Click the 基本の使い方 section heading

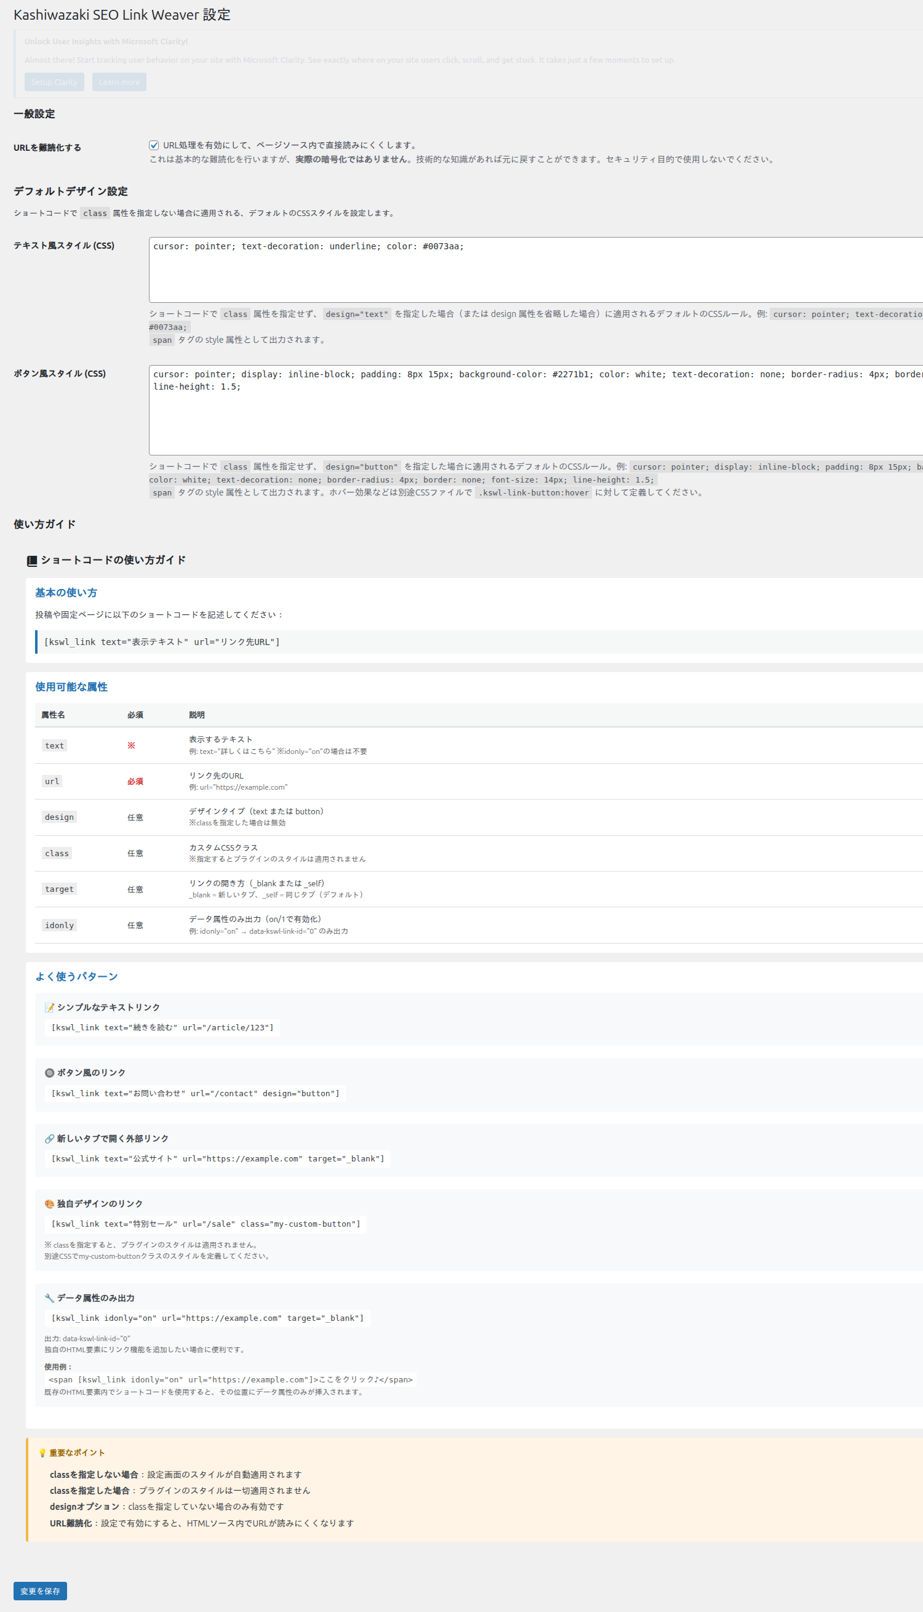[66, 593]
